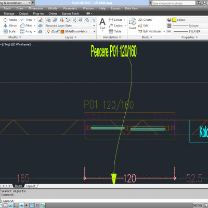Toggle Selection Cycling in status bar
Image resolution: width=208 pixels, height=208 pixels.
click(43, 205)
